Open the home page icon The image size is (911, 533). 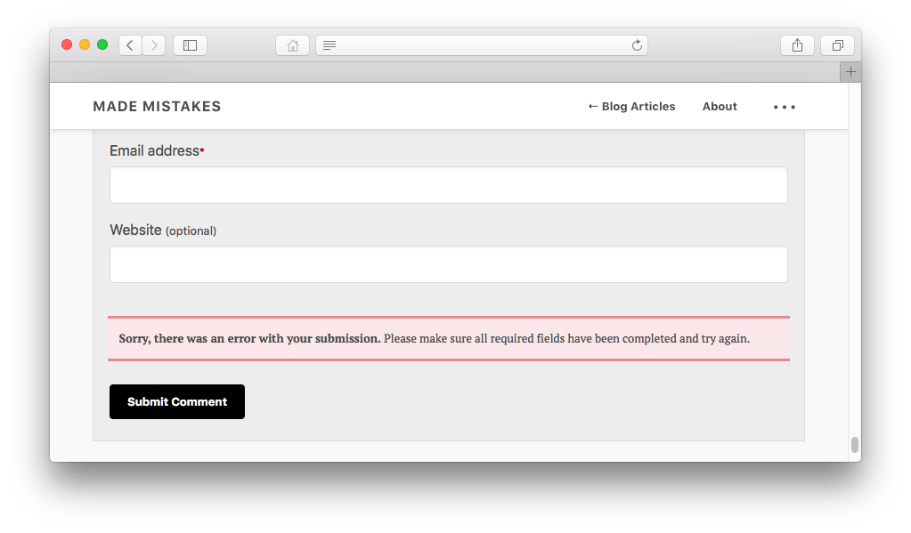pos(292,44)
